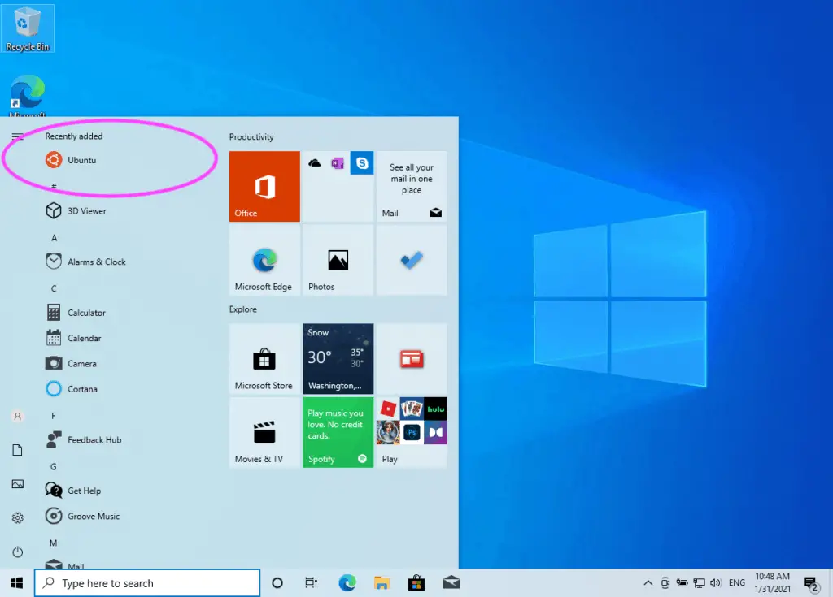Image resolution: width=833 pixels, height=597 pixels.
Task: Click the Type here to search field
Action: pyautogui.click(x=146, y=582)
